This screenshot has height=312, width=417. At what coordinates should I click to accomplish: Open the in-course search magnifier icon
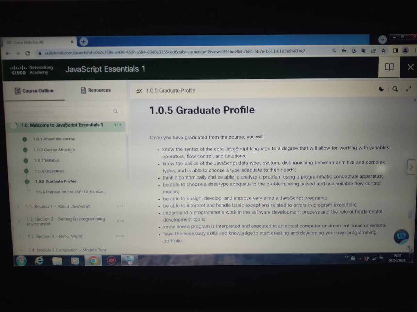[395, 89]
